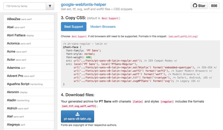Select Adamina serif font
Viewport: 223px width, 130px height.
[x=29, y=67]
